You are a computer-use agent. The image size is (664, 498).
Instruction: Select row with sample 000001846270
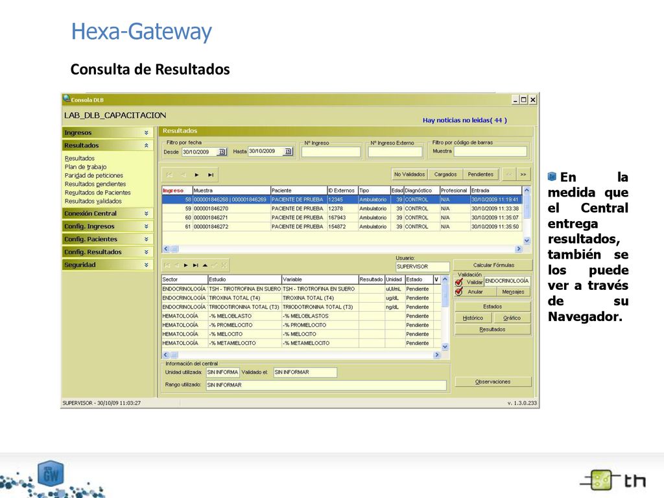[342, 208]
